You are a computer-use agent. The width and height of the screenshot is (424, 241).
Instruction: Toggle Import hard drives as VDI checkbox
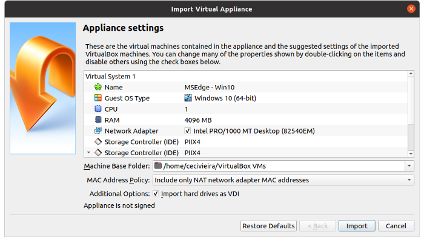point(156,193)
